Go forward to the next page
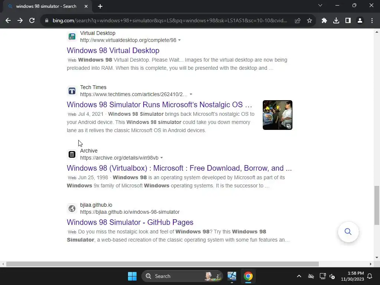This screenshot has height=285, width=380. click(20, 21)
